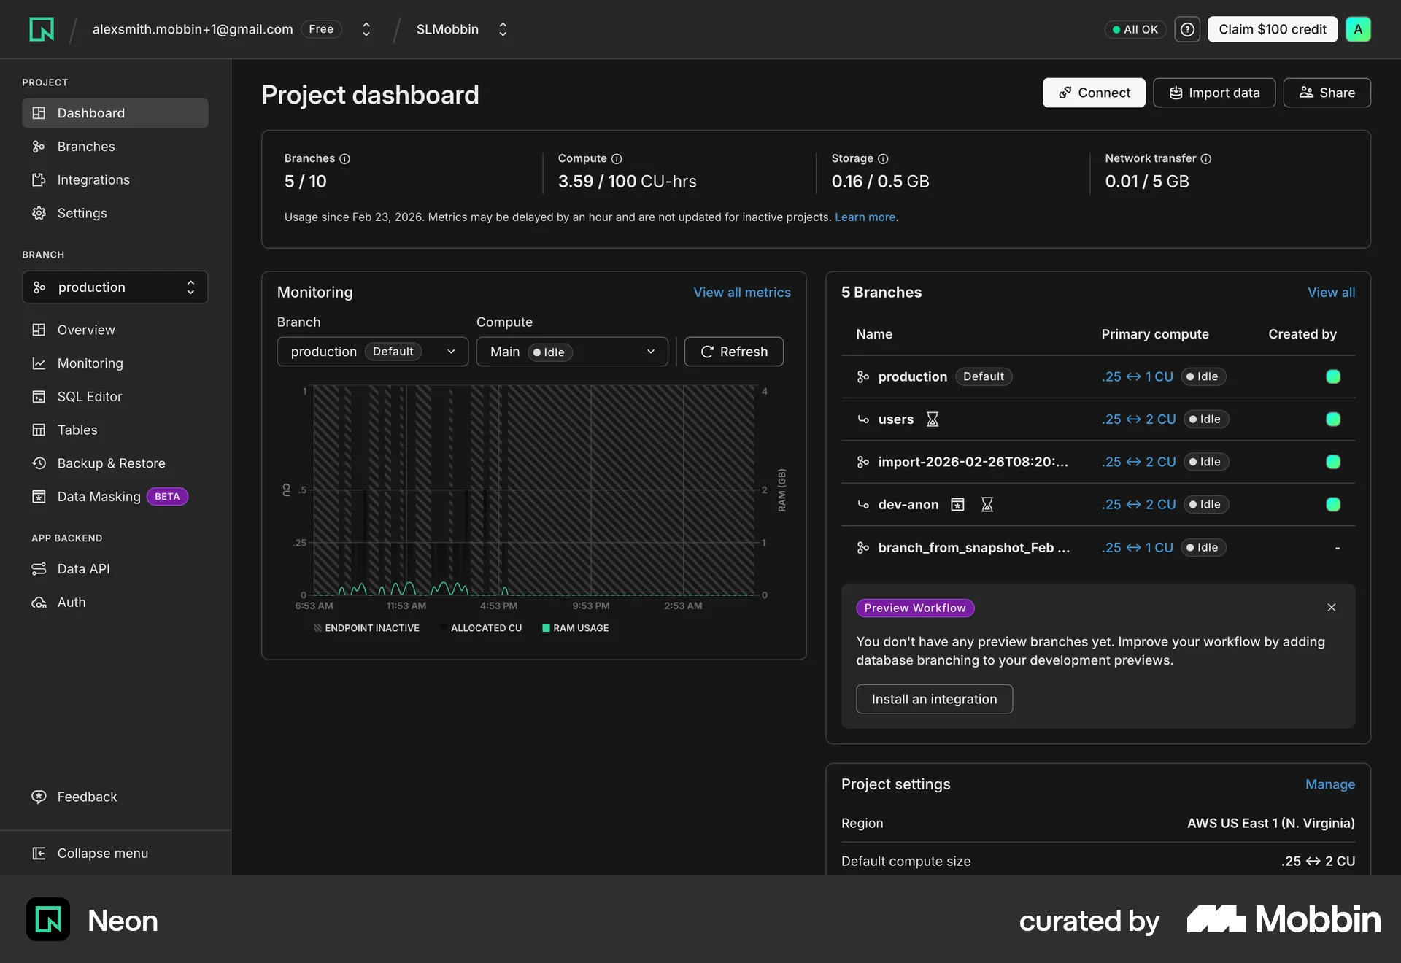Click the Idle status badge on dev-anon
This screenshot has height=963, width=1401.
coord(1206,505)
